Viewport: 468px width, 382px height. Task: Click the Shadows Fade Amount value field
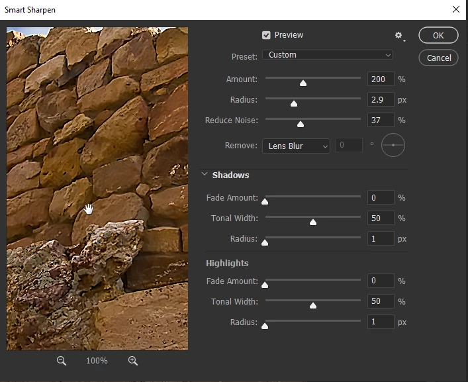(381, 197)
